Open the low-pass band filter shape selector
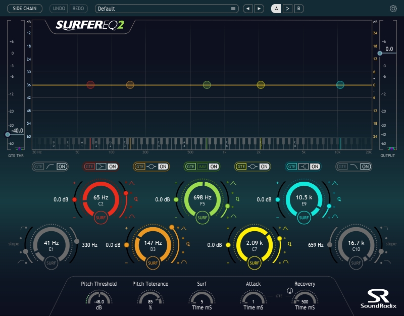Image resolution: width=404 pixels, height=316 pixels. pyautogui.click(x=354, y=167)
